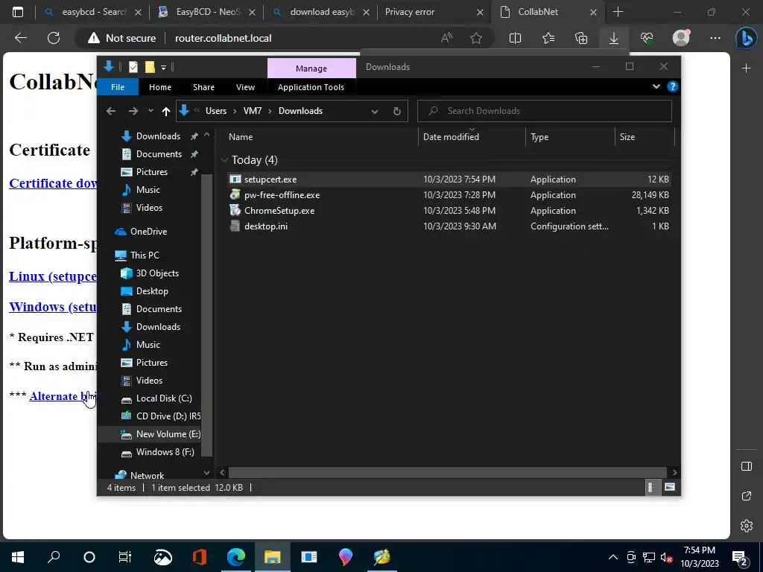Go back in Explorer navigation
Viewport: 763px width, 572px height.
111,111
